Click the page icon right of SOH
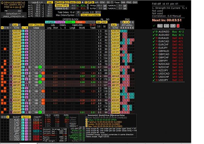The image size is (204, 144). pyautogui.click(x=83, y=2)
